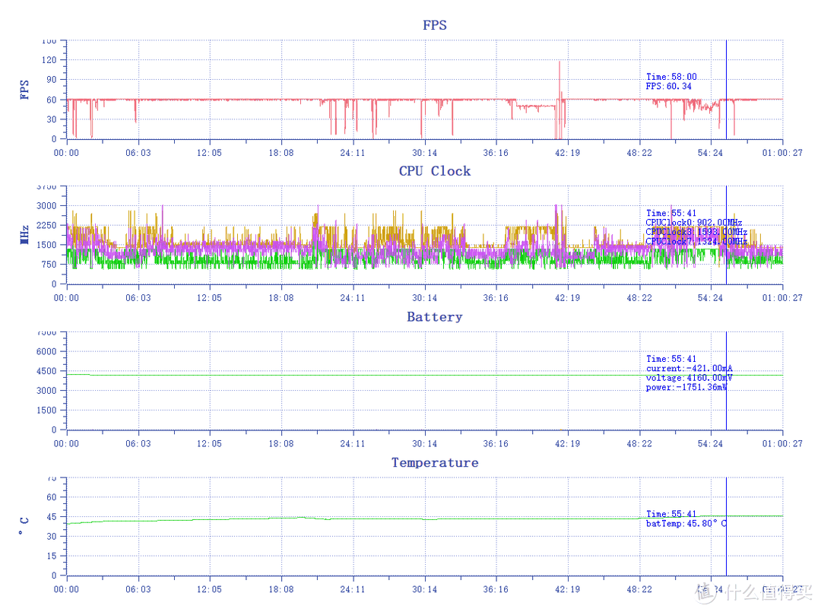Click the vertical time cursor in Temperature chart
This screenshot has height=612, width=821.
click(x=726, y=547)
